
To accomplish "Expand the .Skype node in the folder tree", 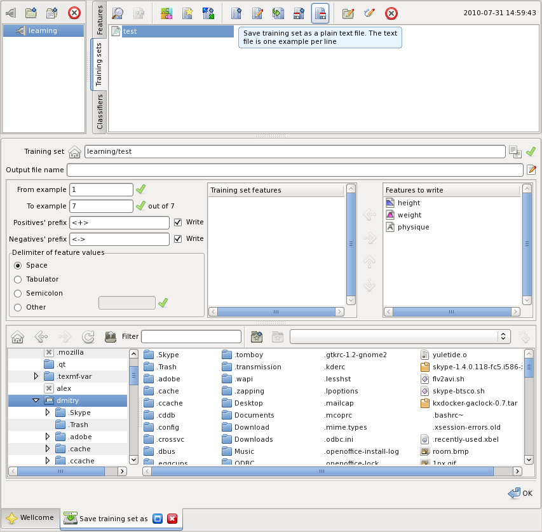I will point(48,413).
